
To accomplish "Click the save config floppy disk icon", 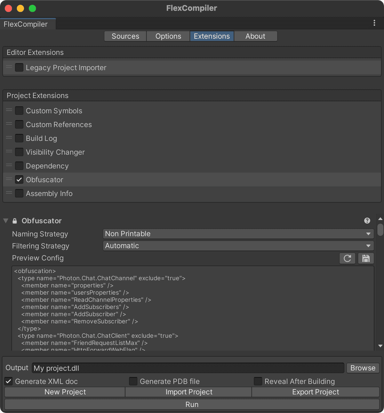I will click(x=366, y=258).
